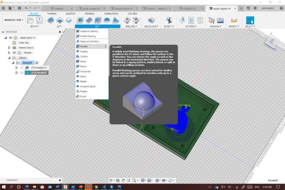285x190 pixels.
Task: Open the Machine Library icon in Manage
Action: pyautogui.click(x=220, y=20)
